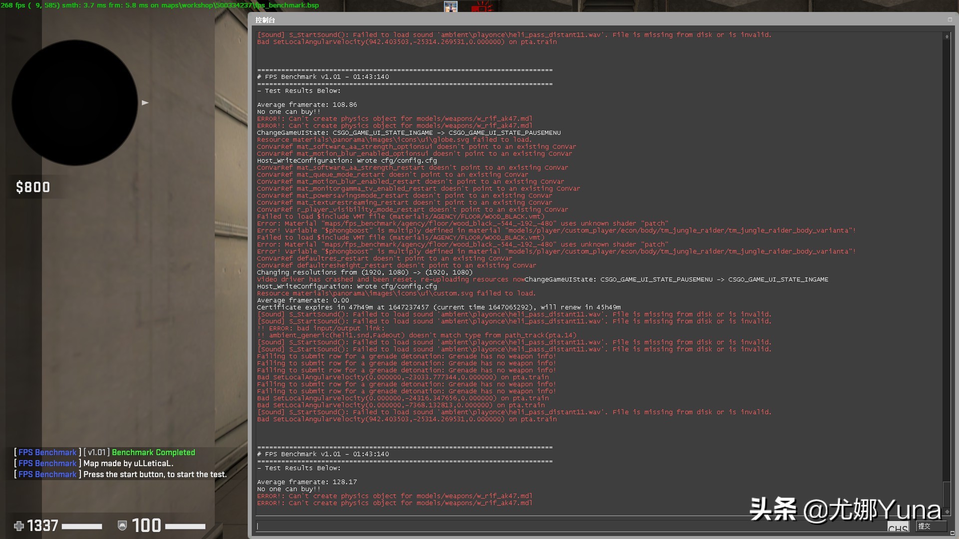Click the armor bar next to 100
This screenshot has width=959, height=539.
[185, 527]
